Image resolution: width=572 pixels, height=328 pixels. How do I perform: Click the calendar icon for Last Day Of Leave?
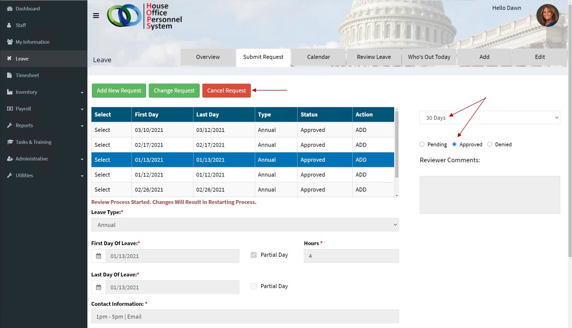coord(99,288)
